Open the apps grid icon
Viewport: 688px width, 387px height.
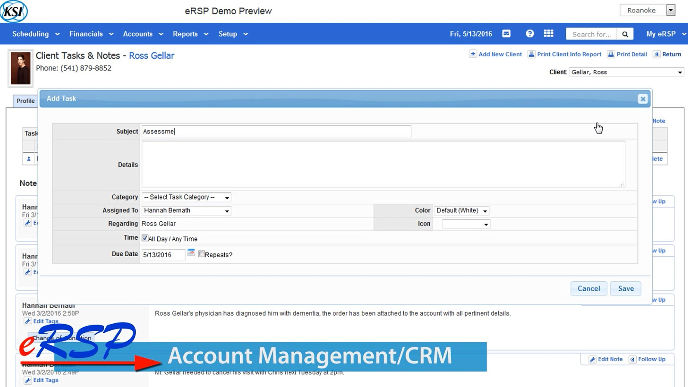click(549, 34)
